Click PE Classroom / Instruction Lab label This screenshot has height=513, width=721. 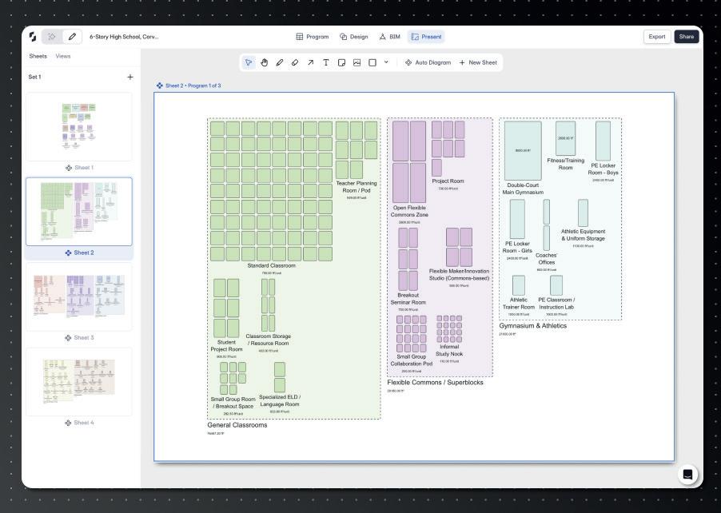tap(556, 304)
